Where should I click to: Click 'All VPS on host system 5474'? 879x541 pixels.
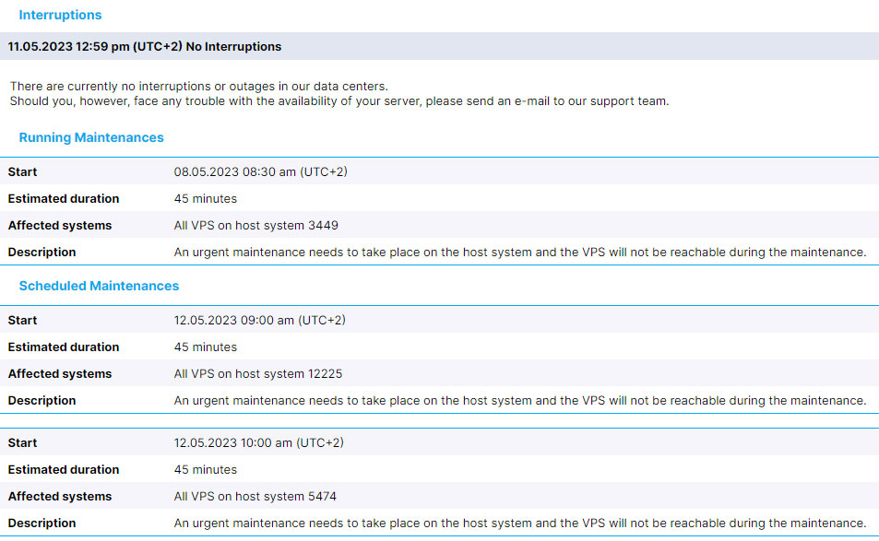255,497
